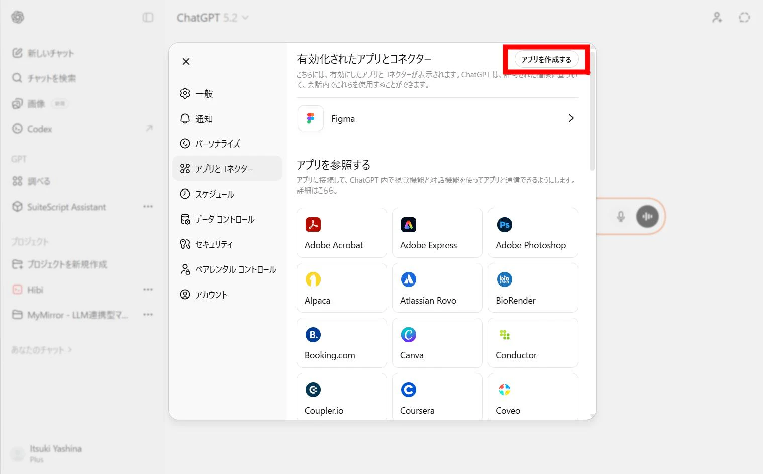
Task: Click the アプリを参照する heading
Action: (333, 165)
